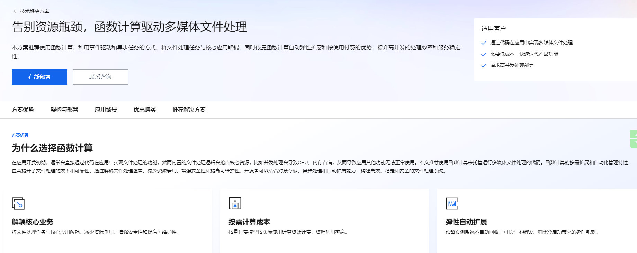Click intro paragraph starting 本方案推荐使用函数计算
This screenshot has height=253, width=637.
pos(236,52)
